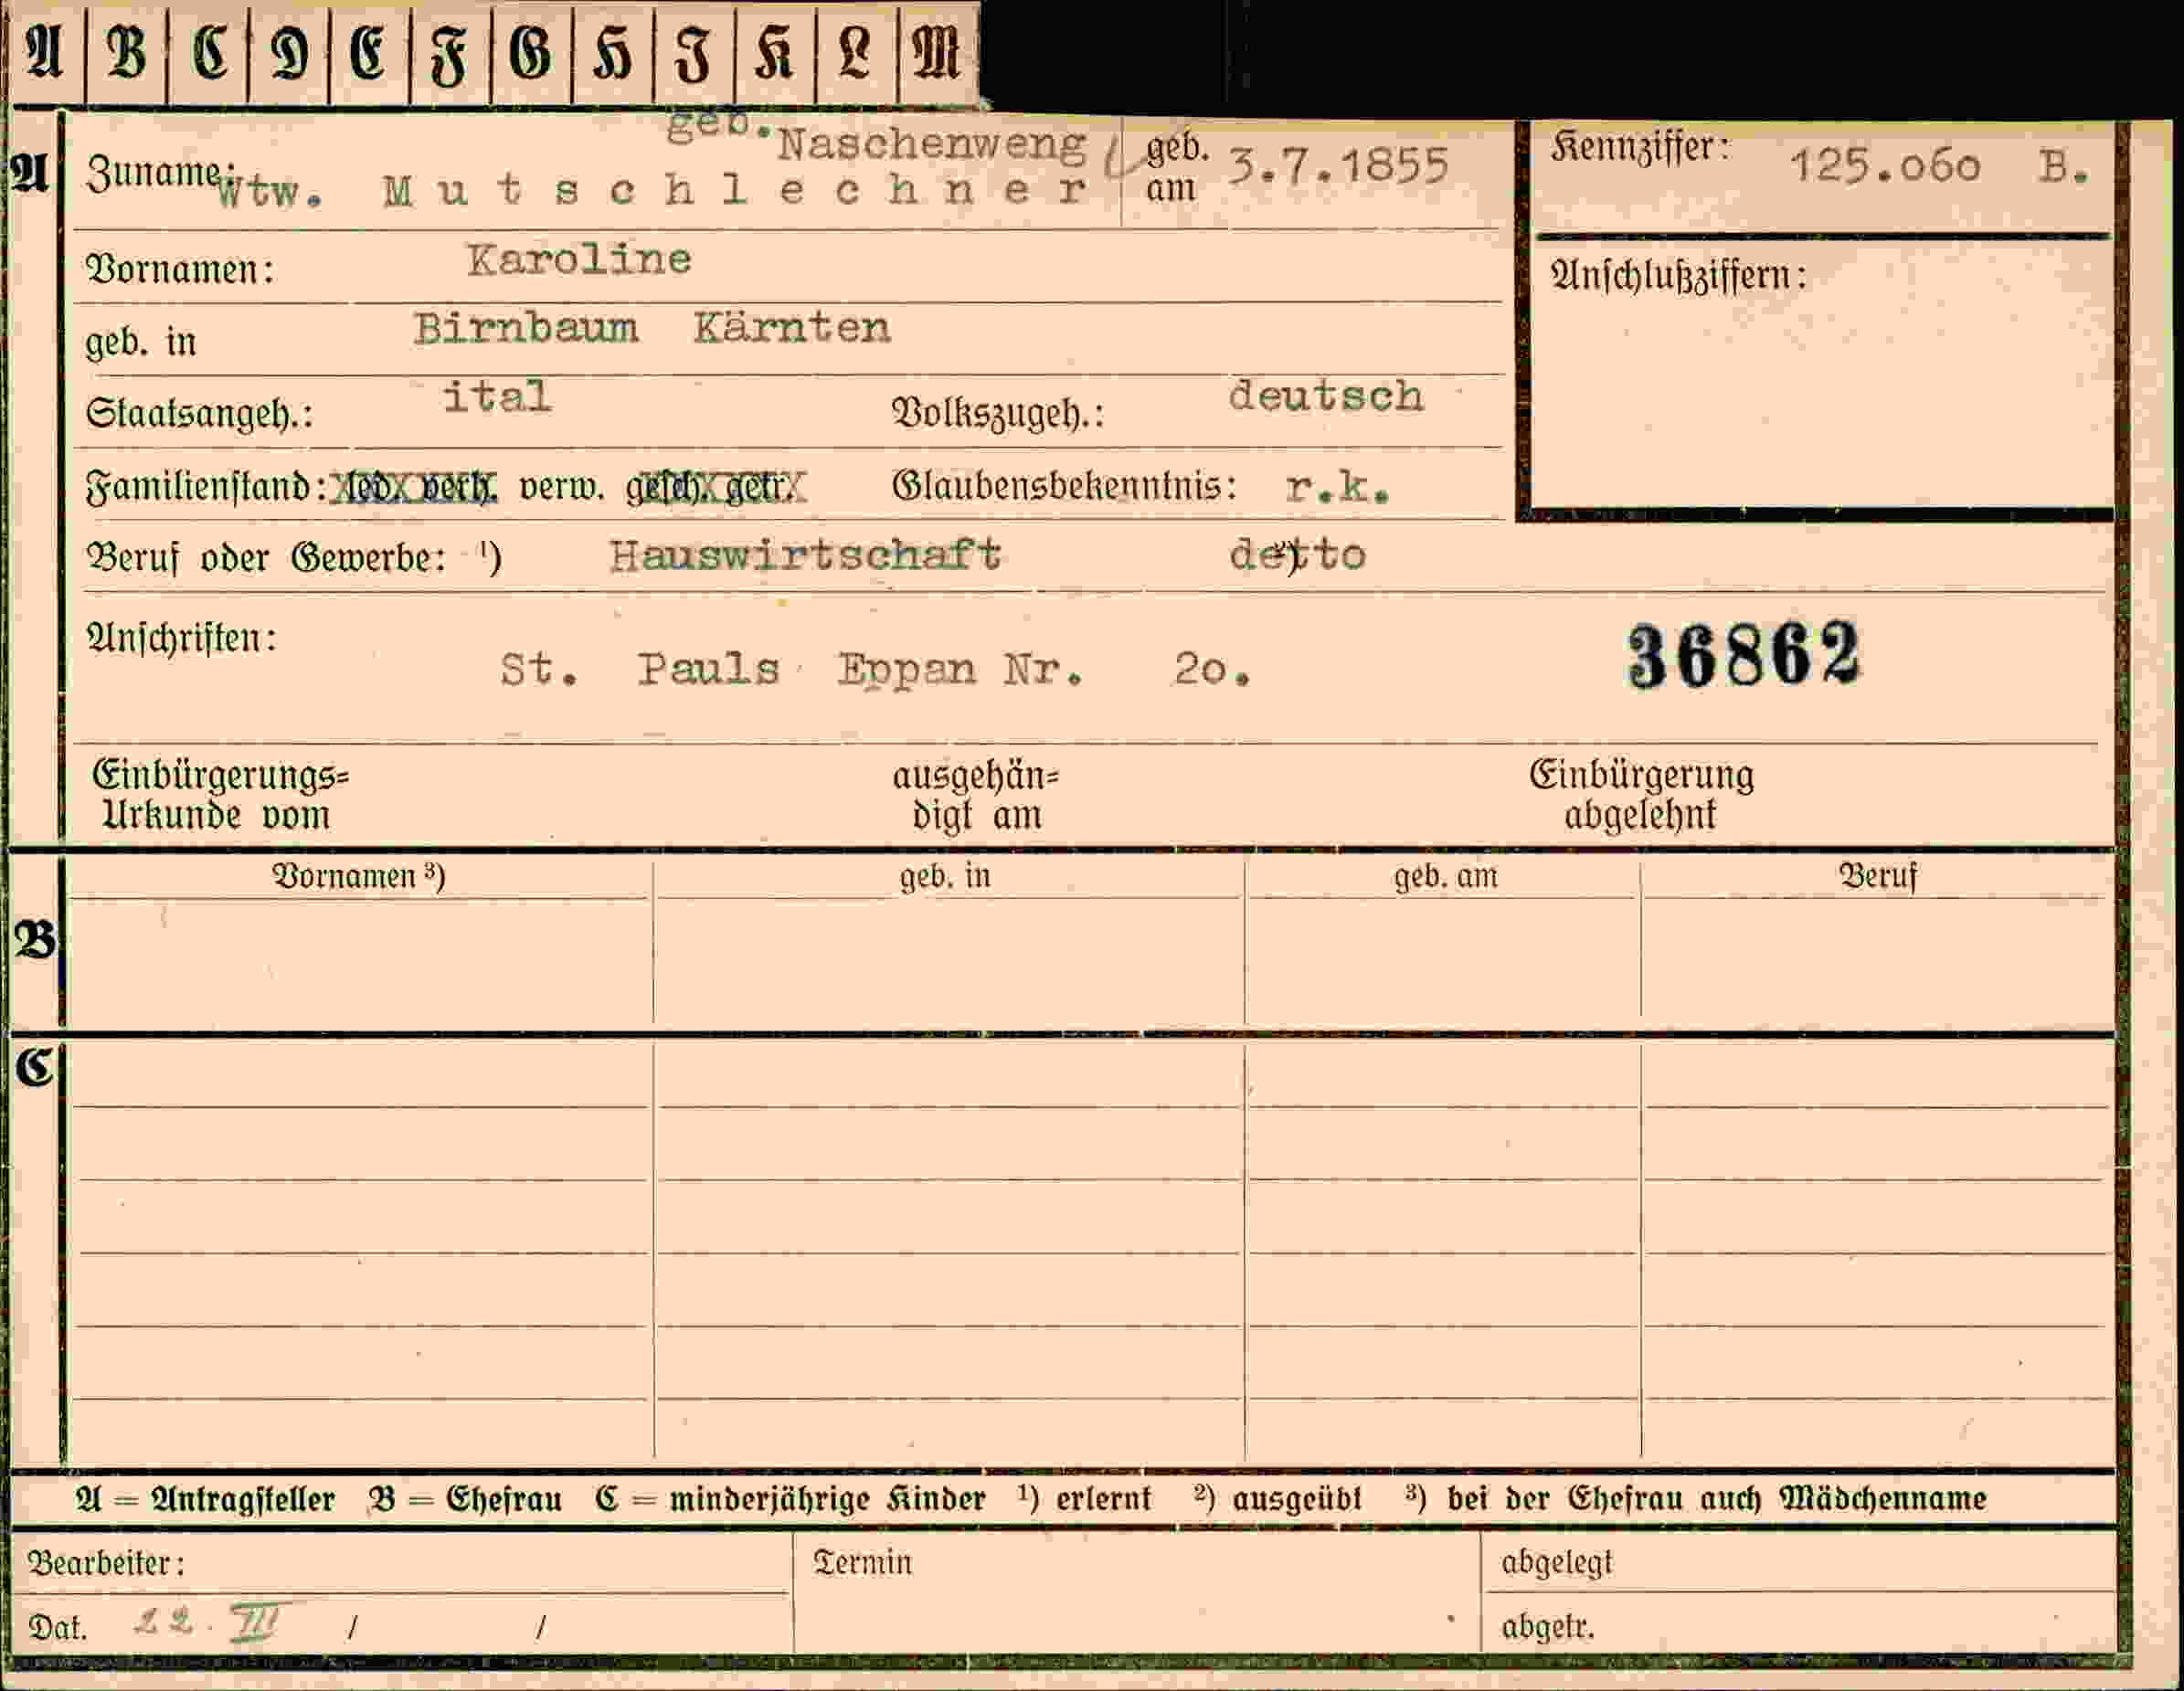The height and width of the screenshot is (1691, 2184).
Task: Click the 'abgelegt' label
Action: click(x=1557, y=1563)
